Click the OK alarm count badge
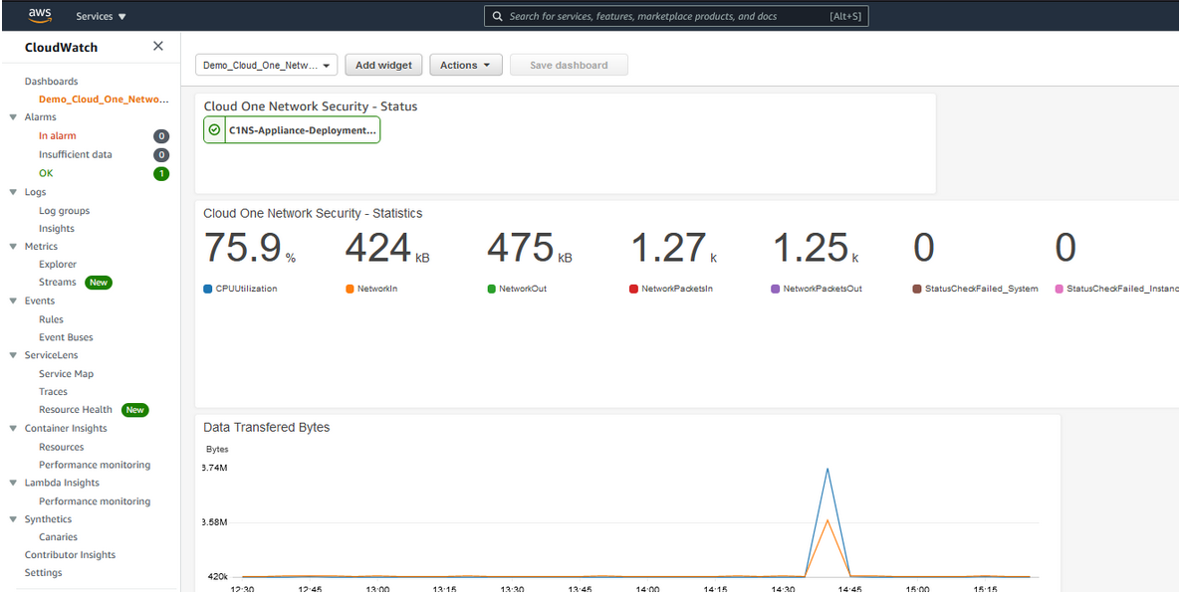 coord(161,173)
